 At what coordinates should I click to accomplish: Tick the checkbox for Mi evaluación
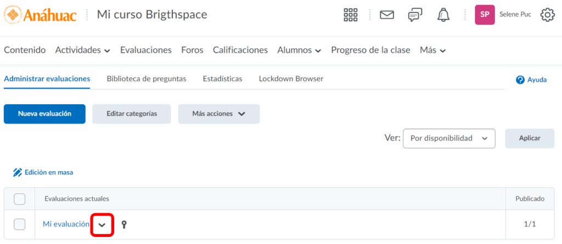coord(19,224)
